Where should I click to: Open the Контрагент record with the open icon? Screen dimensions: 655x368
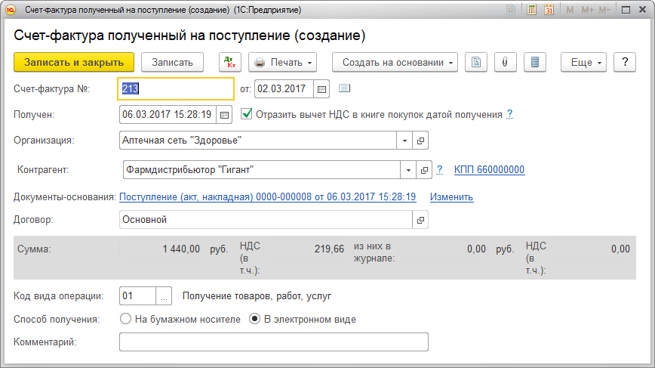pyautogui.click(x=424, y=170)
